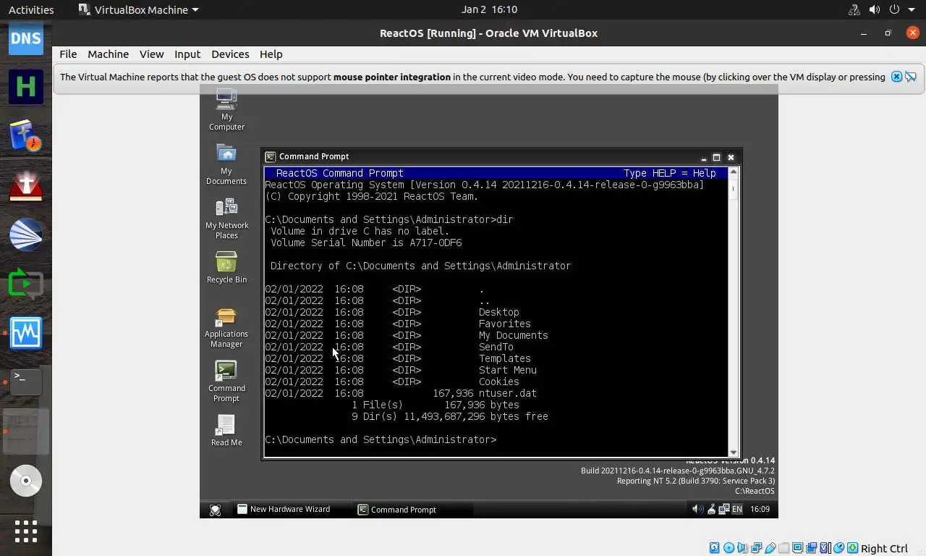926x556 pixels.
Task: Minimize the Command Prompt window
Action: (x=704, y=157)
